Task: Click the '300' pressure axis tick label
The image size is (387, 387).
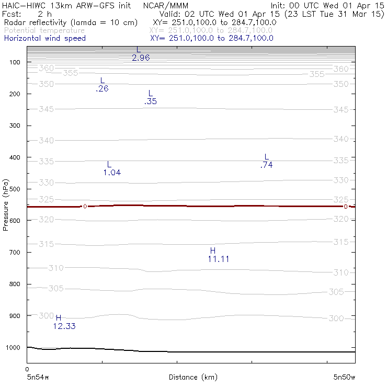Action: [x=15, y=126]
